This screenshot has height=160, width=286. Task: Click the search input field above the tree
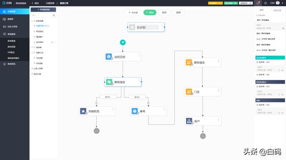(42, 16)
